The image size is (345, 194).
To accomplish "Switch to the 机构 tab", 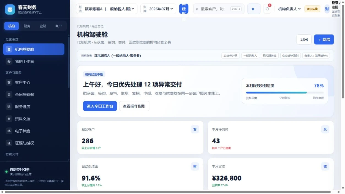I will pos(12,26).
